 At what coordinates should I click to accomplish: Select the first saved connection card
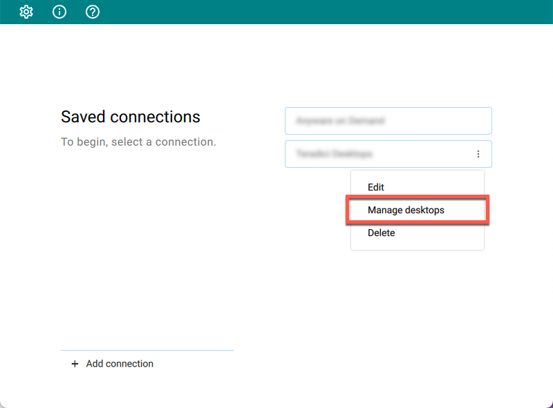tap(388, 121)
